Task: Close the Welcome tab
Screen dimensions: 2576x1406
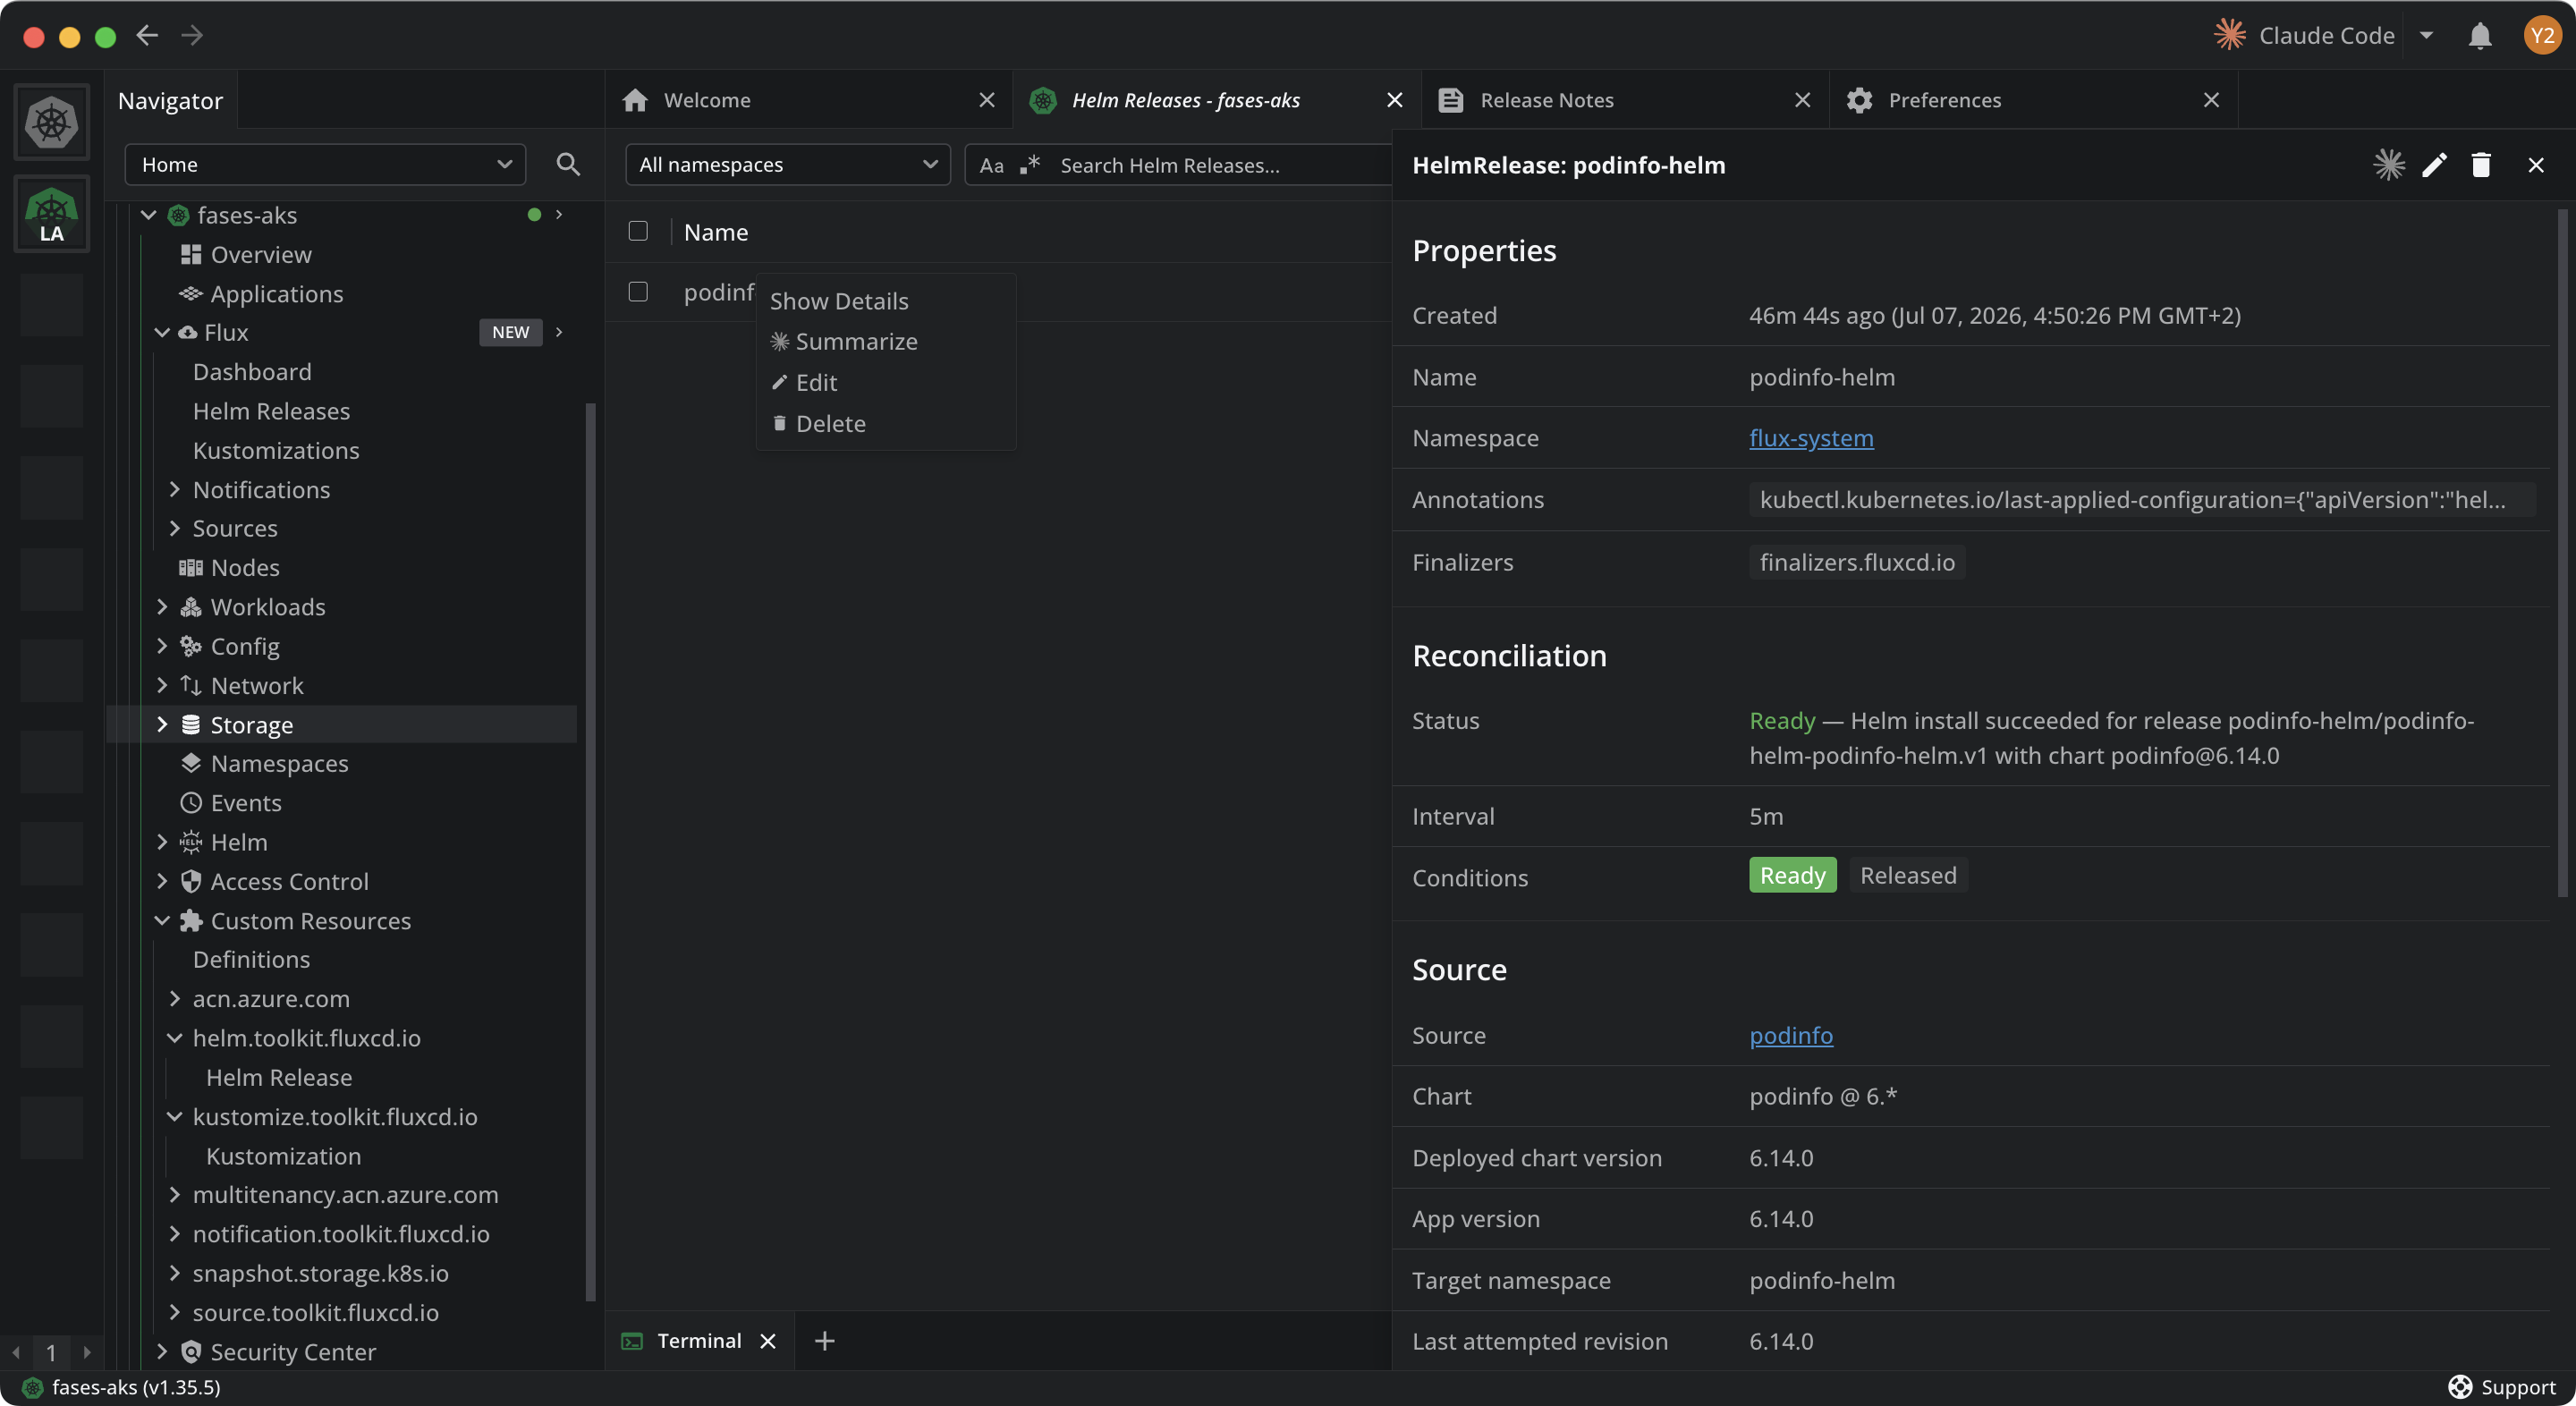Action: tap(986, 100)
